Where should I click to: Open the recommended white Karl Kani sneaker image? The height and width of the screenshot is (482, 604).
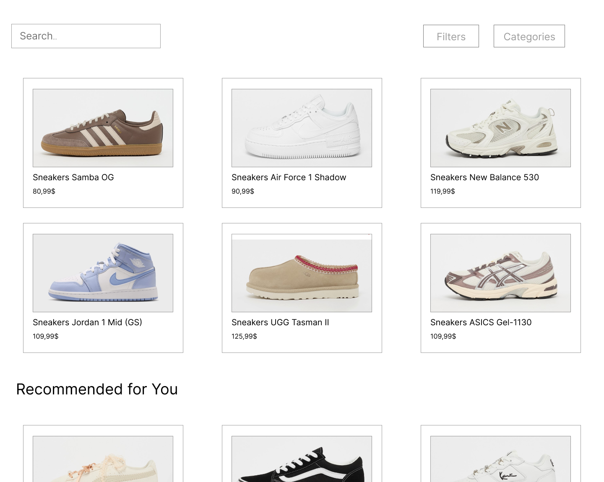[500, 459]
